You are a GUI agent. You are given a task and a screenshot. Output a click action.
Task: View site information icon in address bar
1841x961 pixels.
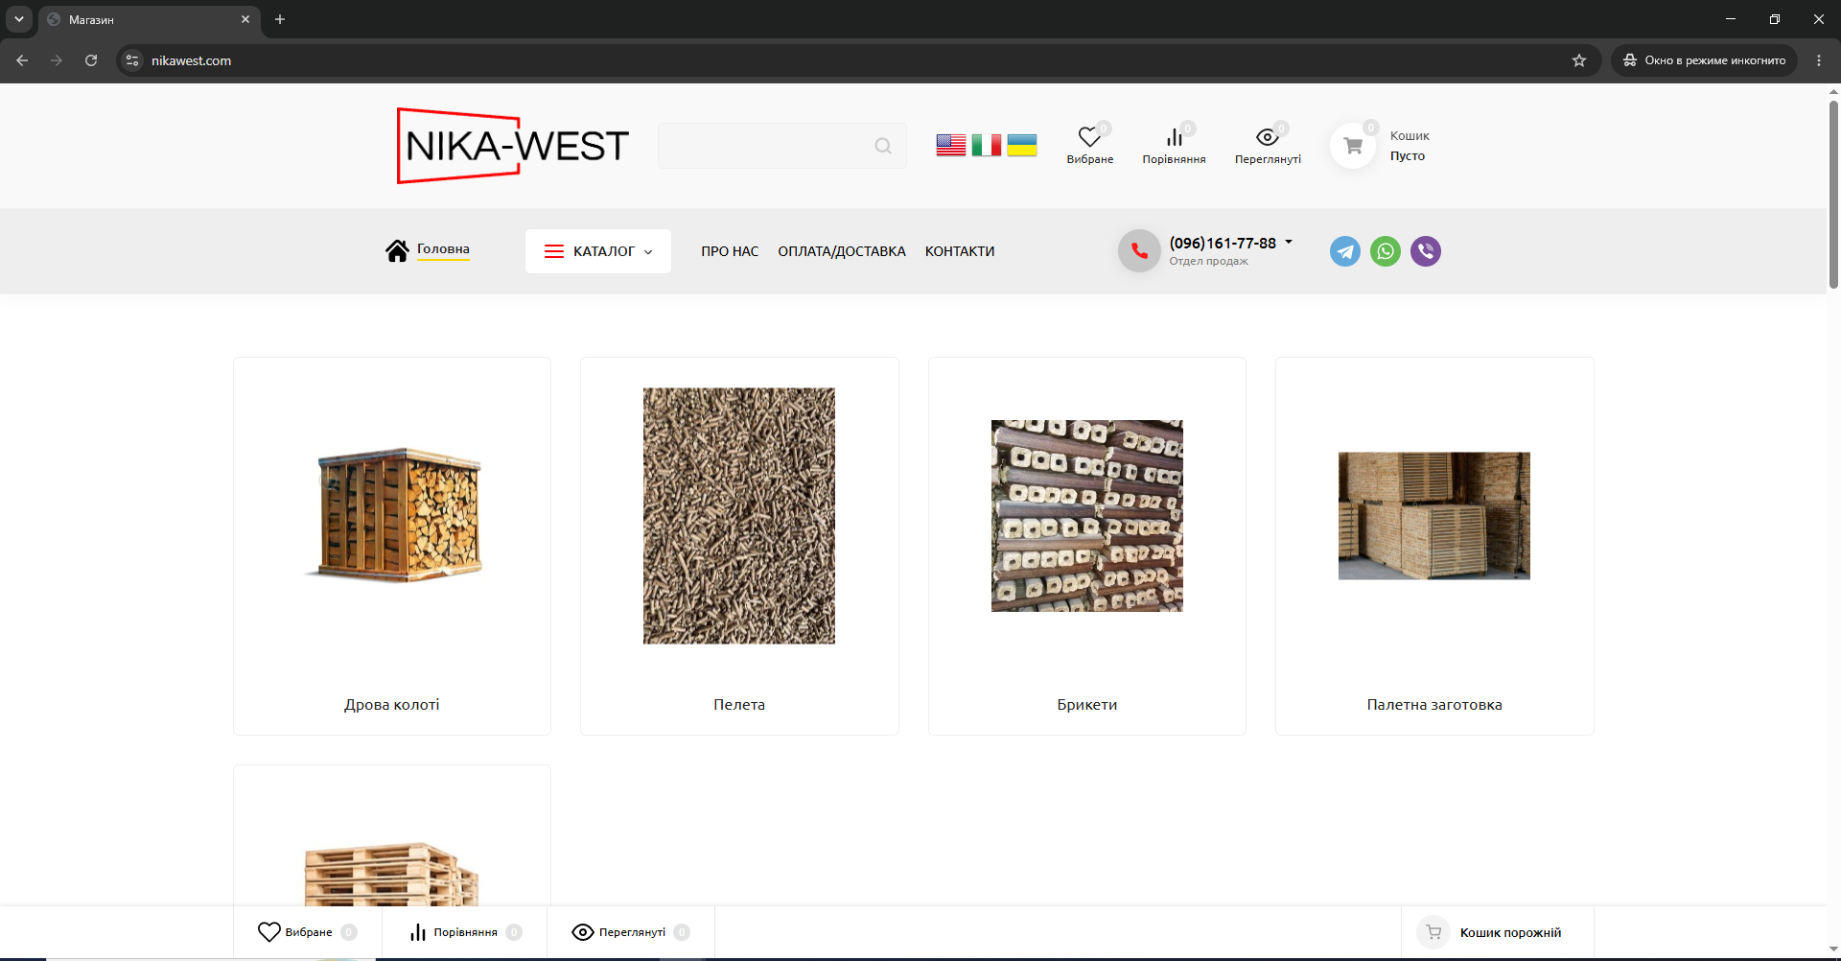tap(132, 60)
